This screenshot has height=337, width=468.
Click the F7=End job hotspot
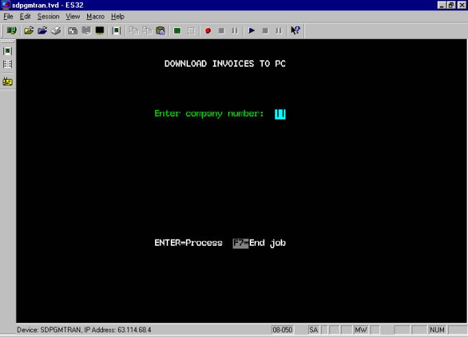tap(259, 243)
